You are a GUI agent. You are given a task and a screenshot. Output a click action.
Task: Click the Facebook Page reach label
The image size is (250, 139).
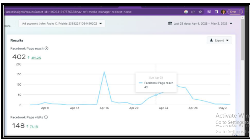click(x=27, y=49)
